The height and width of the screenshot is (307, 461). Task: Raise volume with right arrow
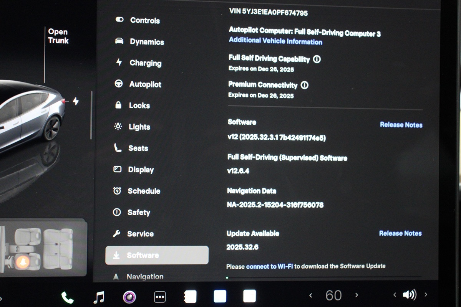pyautogui.click(x=426, y=295)
